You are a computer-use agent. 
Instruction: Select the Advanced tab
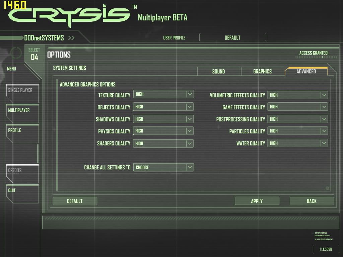point(306,71)
